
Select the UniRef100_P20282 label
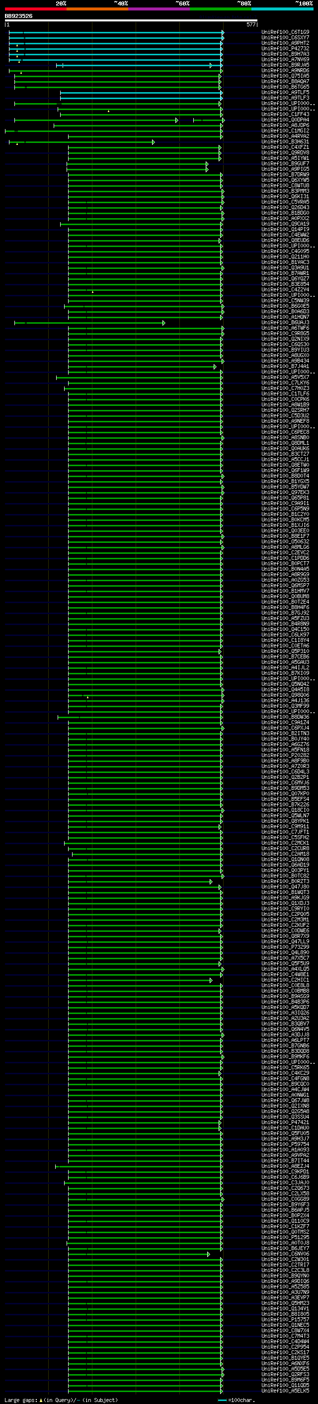285,755
